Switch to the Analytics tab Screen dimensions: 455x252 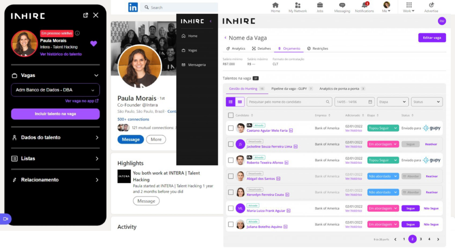click(235, 48)
